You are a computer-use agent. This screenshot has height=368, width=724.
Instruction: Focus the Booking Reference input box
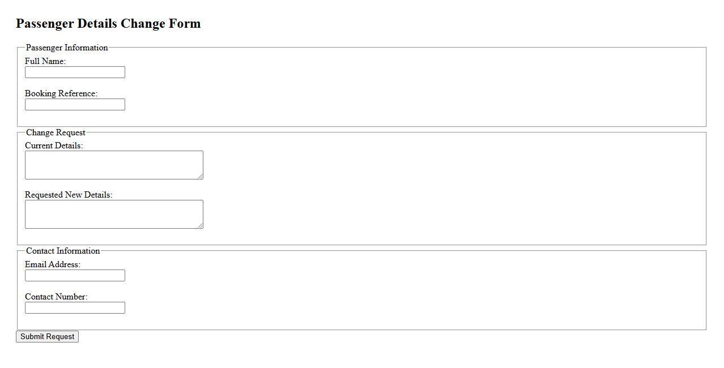pyautogui.click(x=75, y=105)
